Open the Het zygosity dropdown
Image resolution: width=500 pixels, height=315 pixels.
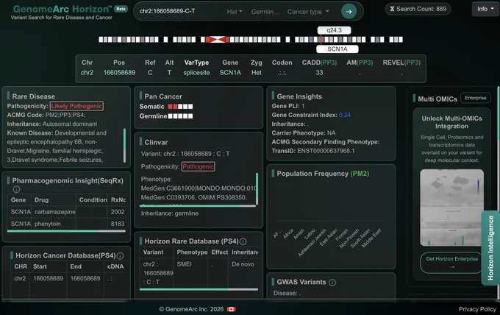235,12
